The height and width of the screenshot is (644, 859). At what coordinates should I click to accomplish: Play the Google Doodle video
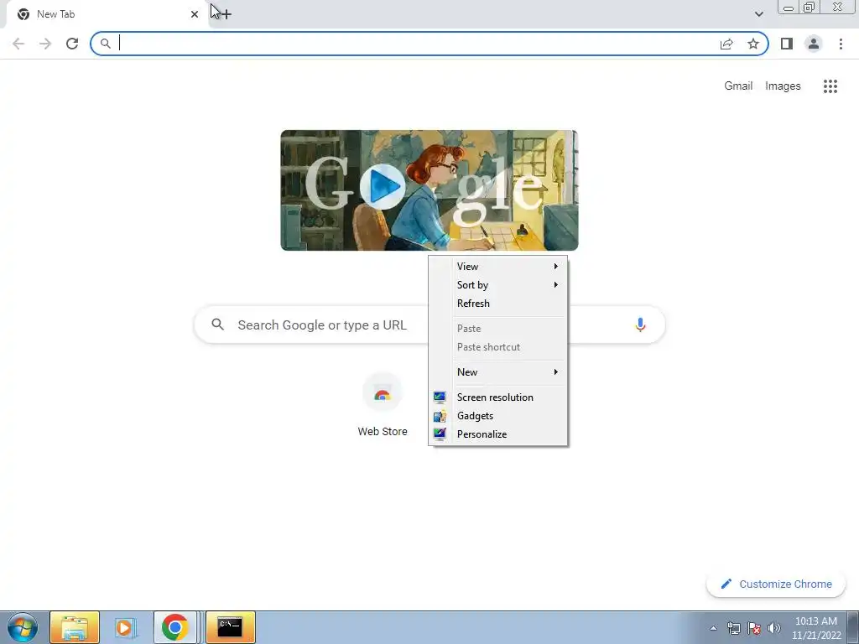tap(383, 187)
